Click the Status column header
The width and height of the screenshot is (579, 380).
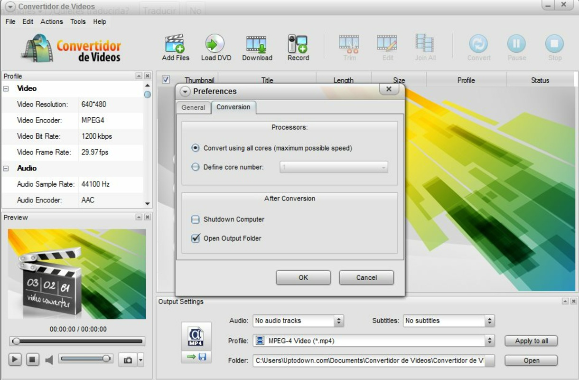coord(540,80)
